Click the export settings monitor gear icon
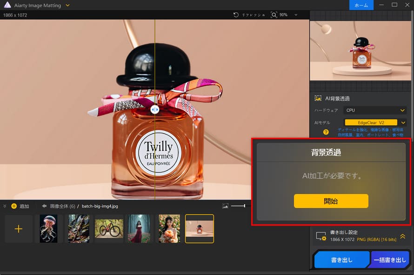The image size is (414, 275). coord(321,236)
